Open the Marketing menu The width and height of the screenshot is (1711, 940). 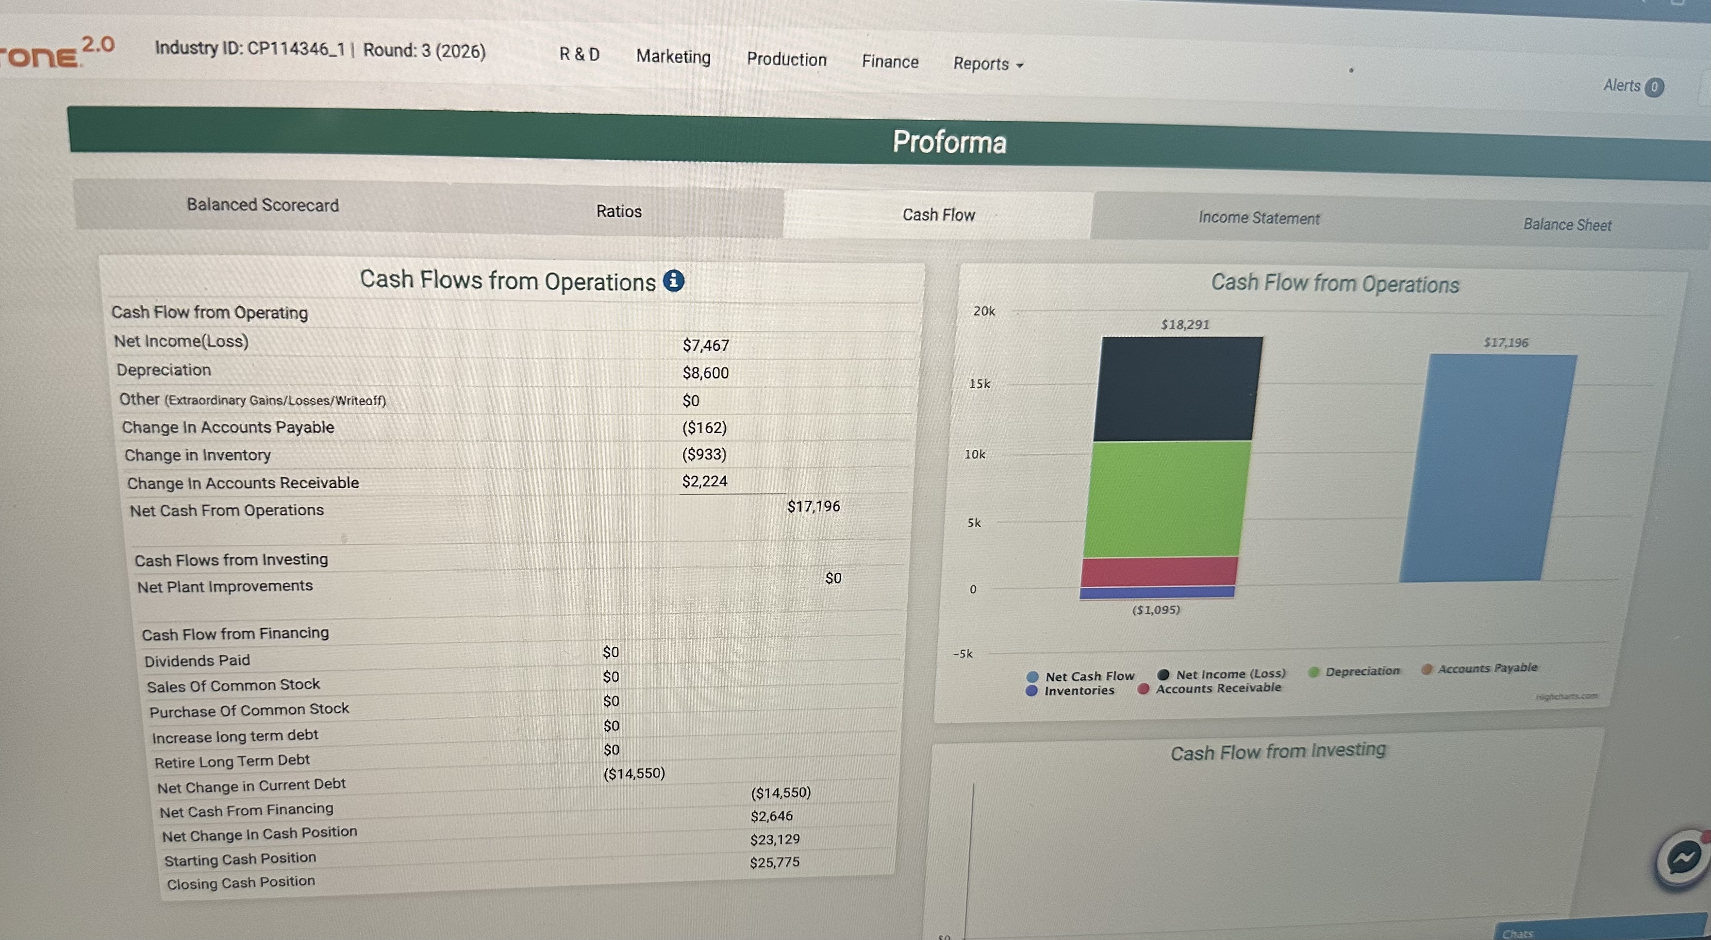(x=673, y=57)
